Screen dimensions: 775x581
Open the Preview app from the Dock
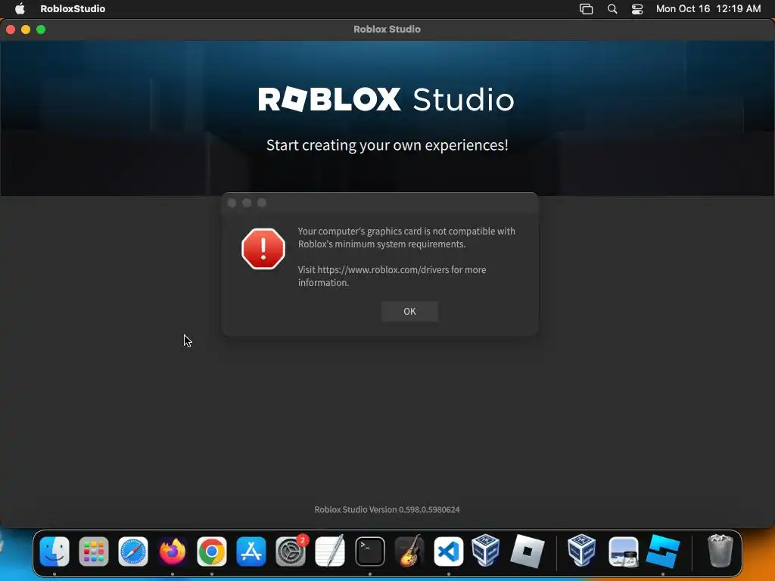pyautogui.click(x=624, y=551)
